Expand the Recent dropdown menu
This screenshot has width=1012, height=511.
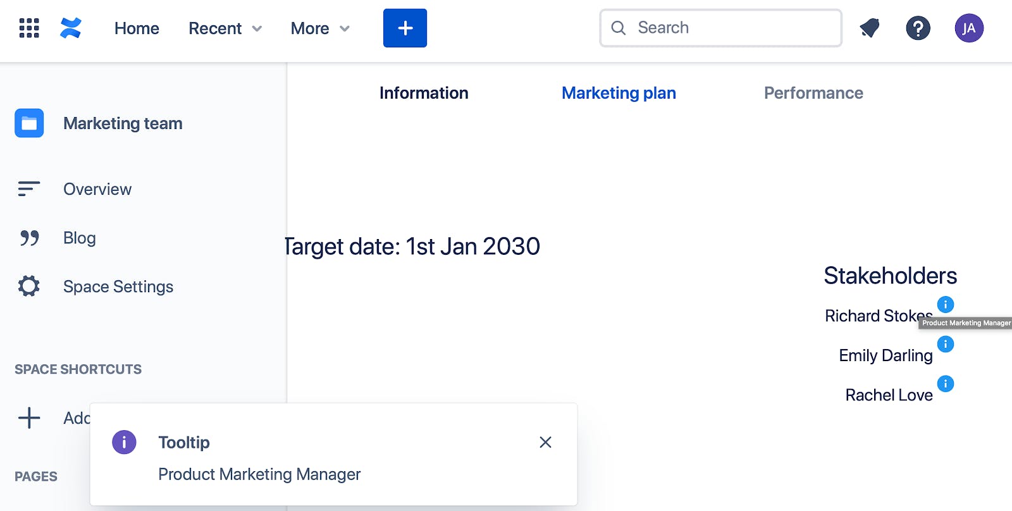[225, 28]
